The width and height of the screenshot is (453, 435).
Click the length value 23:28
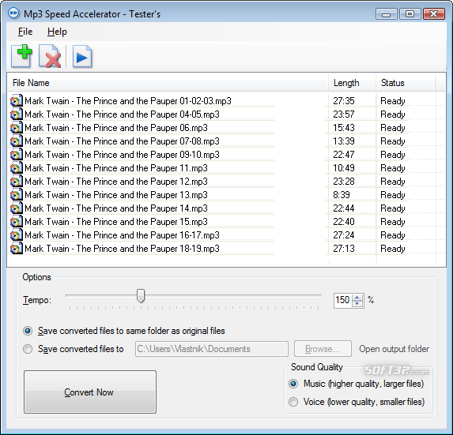coord(344,182)
